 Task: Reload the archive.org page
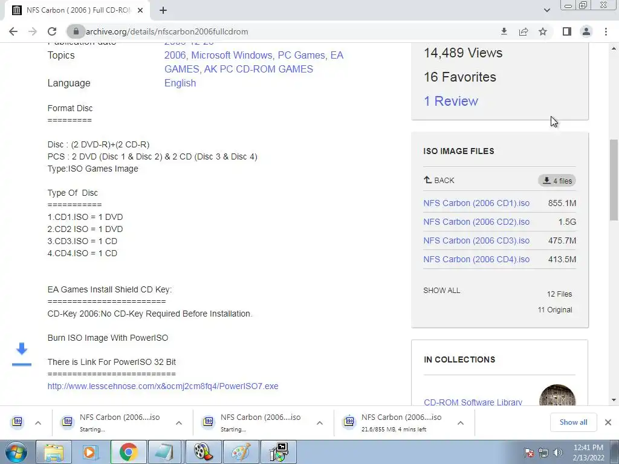coord(52,31)
